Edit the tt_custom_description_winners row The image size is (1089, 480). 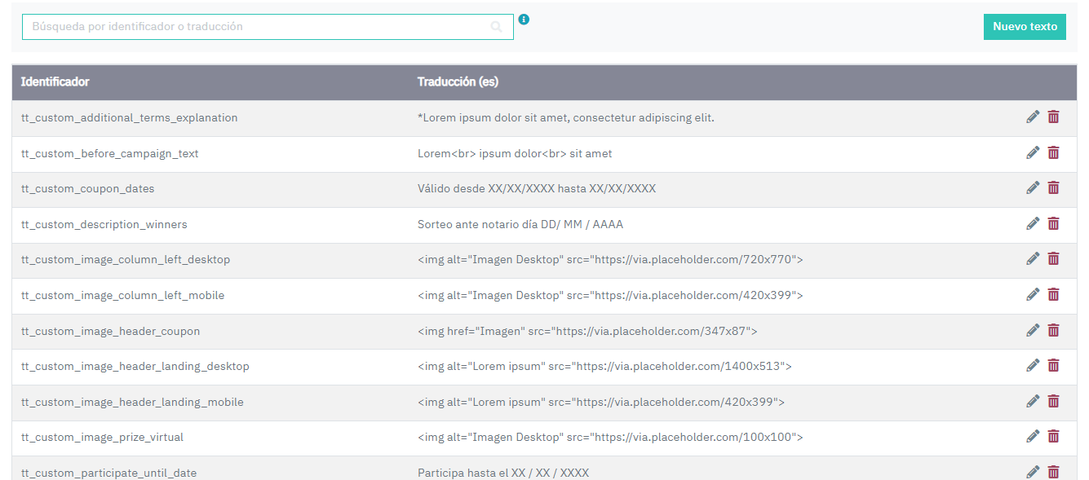click(1033, 224)
